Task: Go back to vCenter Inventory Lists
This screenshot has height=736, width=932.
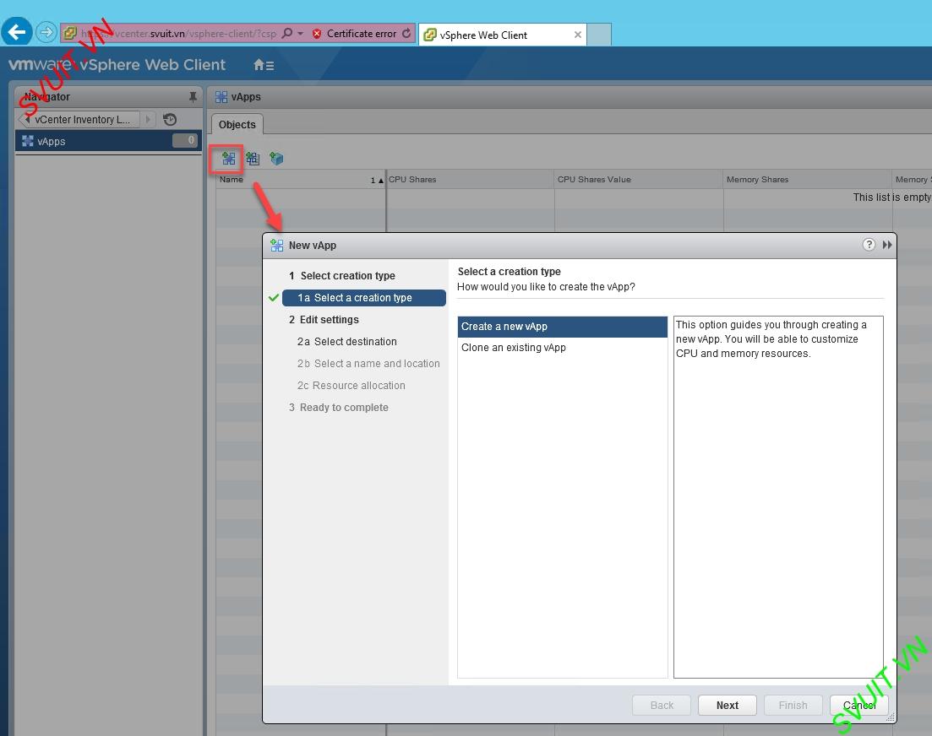Action: [x=81, y=119]
